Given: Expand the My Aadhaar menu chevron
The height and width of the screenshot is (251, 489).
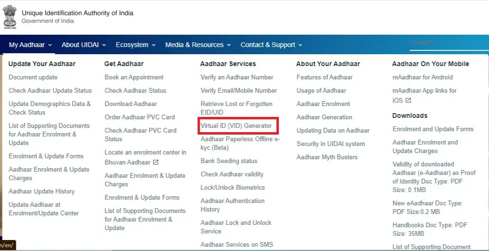Looking at the screenshot, I should pos(50,45).
